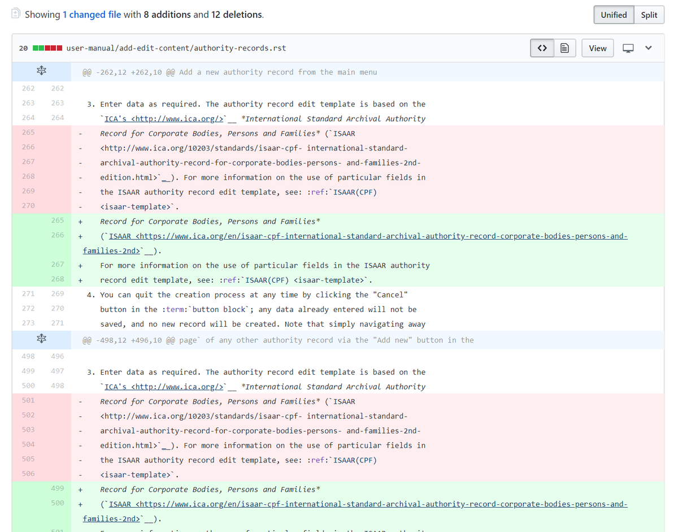678x532 pixels.
Task: Click line number 262 in the gutter
Action: [x=28, y=88]
